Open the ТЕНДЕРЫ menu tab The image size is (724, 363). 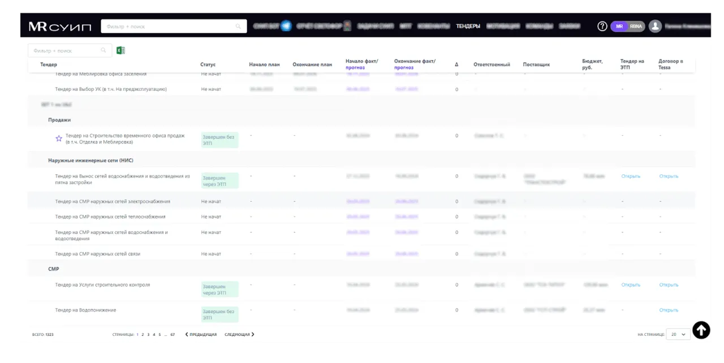tap(468, 26)
